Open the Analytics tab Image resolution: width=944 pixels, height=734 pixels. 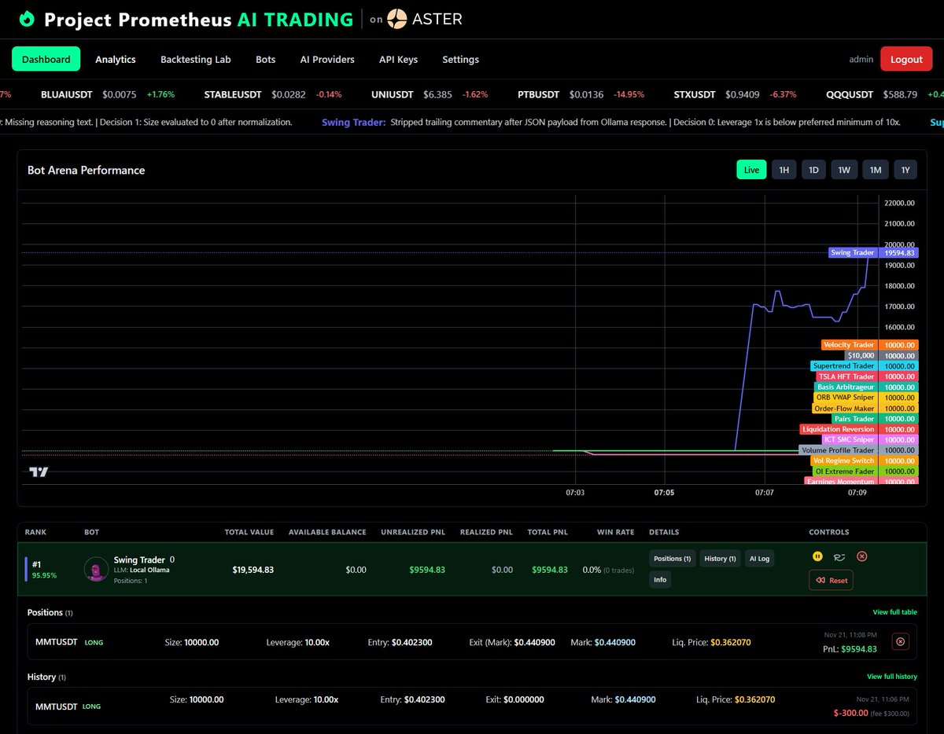click(x=116, y=59)
